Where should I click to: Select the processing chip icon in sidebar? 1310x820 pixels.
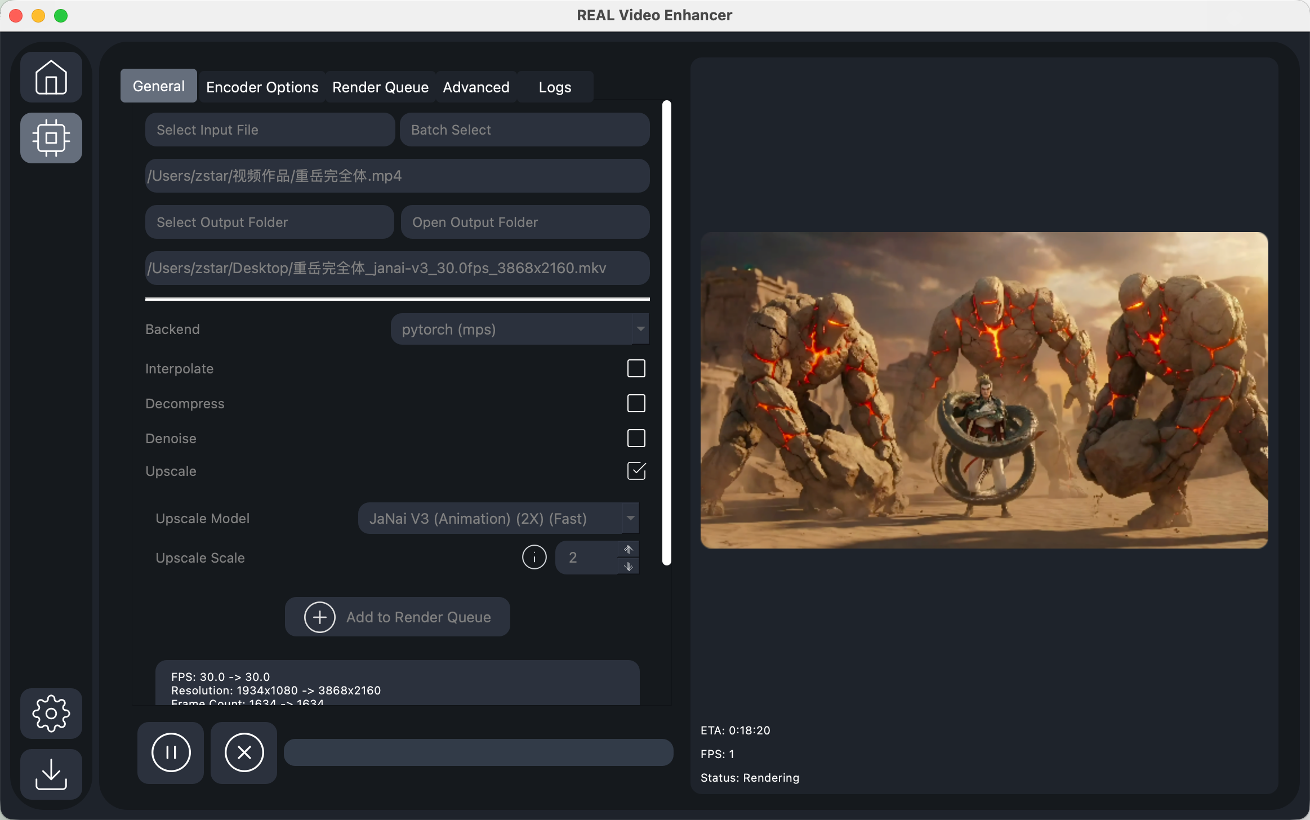coord(51,138)
